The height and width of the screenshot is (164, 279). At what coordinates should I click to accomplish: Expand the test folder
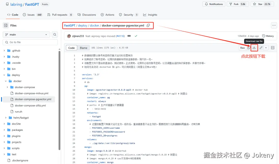pos(4,154)
